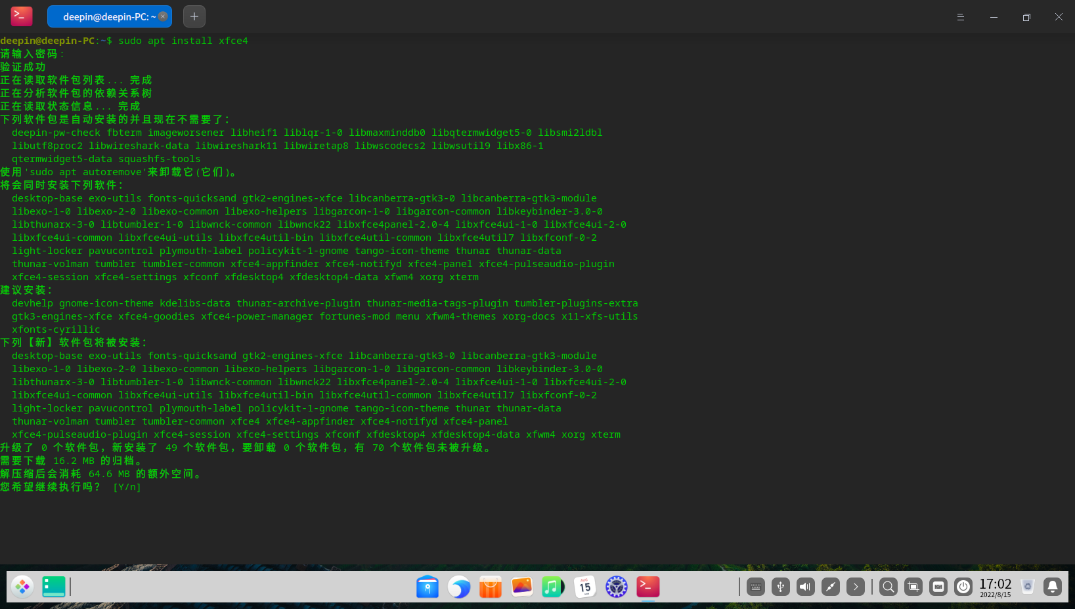Click the 'libwireshark-data' package name
Viewport: 1075px width, 609px height.
click(139, 146)
